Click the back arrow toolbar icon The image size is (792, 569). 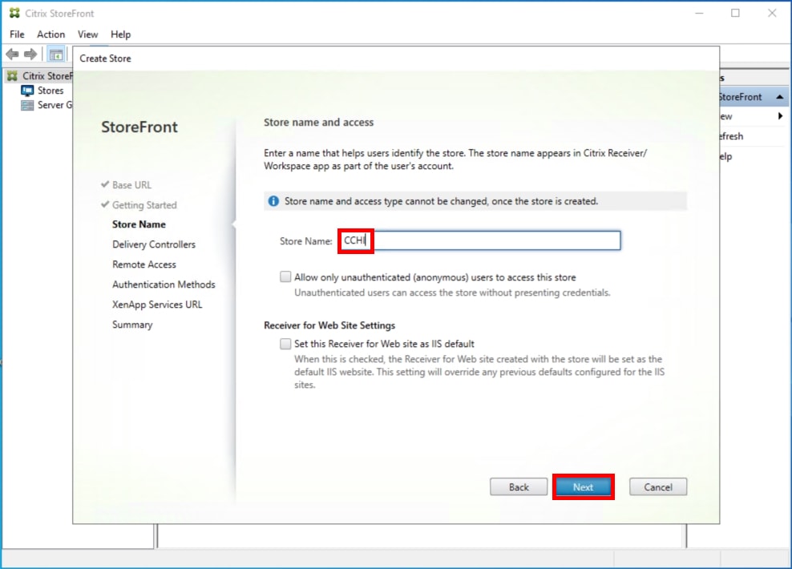tap(13, 54)
